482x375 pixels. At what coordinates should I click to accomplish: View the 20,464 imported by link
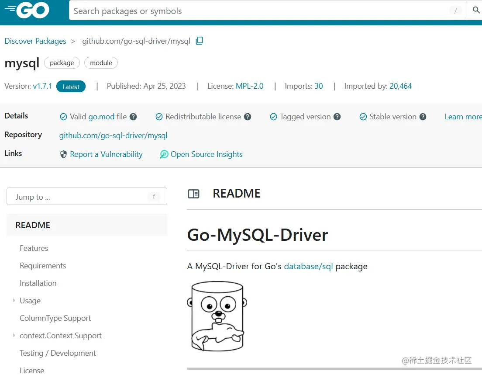[x=400, y=86]
